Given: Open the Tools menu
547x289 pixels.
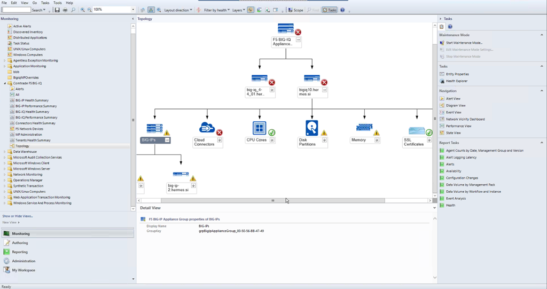Looking at the screenshot, I should (x=57, y=3).
